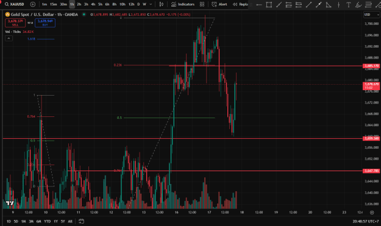Grab the favorites toolbar drag handle

251,4
